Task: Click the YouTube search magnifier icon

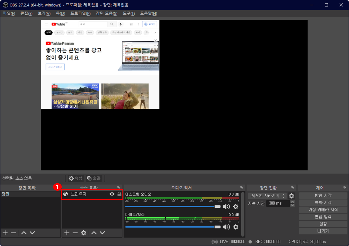Action: click(x=112, y=24)
